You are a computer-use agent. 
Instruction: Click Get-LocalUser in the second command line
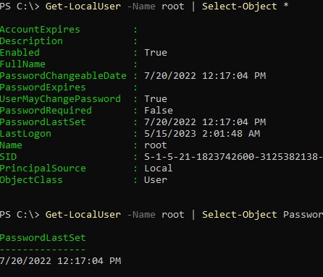point(83,215)
